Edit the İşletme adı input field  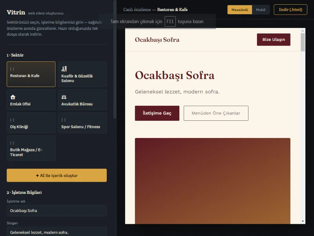[x=57, y=210]
